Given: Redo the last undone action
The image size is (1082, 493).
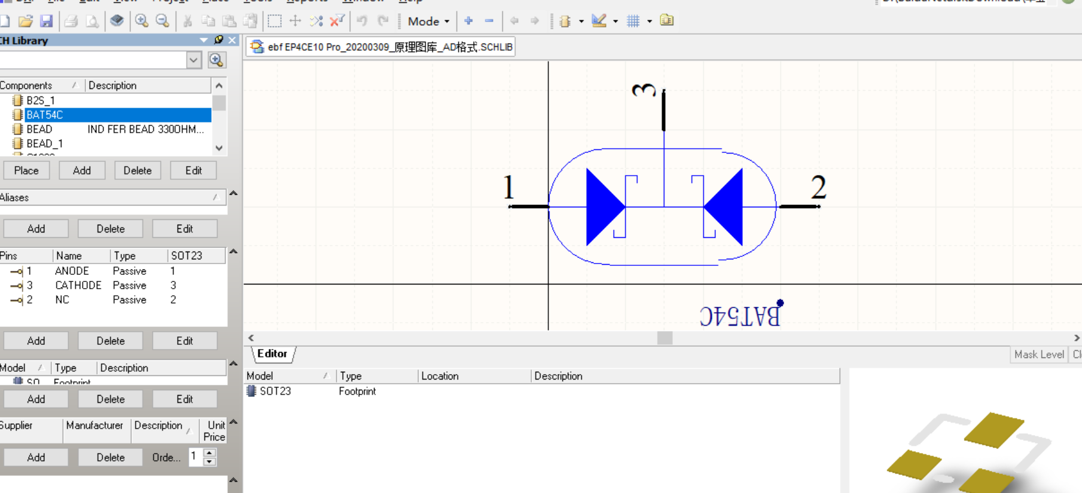Looking at the screenshot, I should tap(383, 21).
